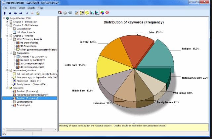Collapse Importation Quotations node
This screenshot has height=139, width=212.
(x=7, y=70)
